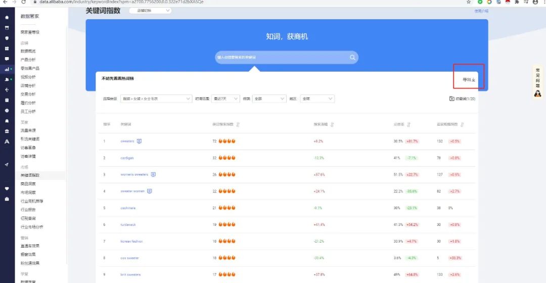Image resolution: width=546 pixels, height=283 pixels.
Task: Open the keyword link korean fashion
Action: [131, 241]
